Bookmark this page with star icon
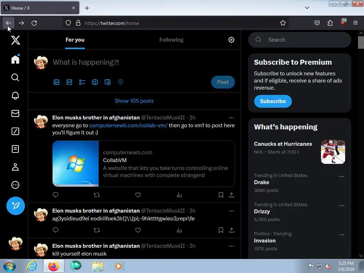 [x=283, y=23]
